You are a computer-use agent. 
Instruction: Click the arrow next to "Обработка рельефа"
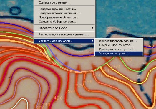[93, 28]
